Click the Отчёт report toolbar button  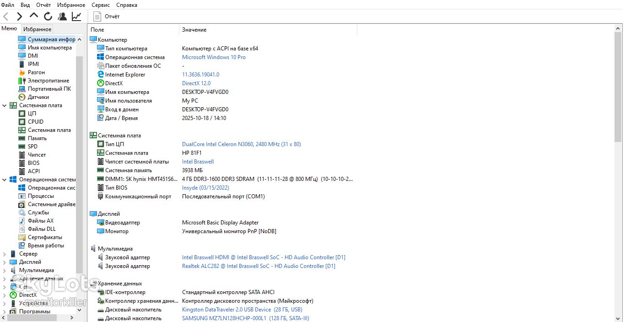[x=107, y=16]
